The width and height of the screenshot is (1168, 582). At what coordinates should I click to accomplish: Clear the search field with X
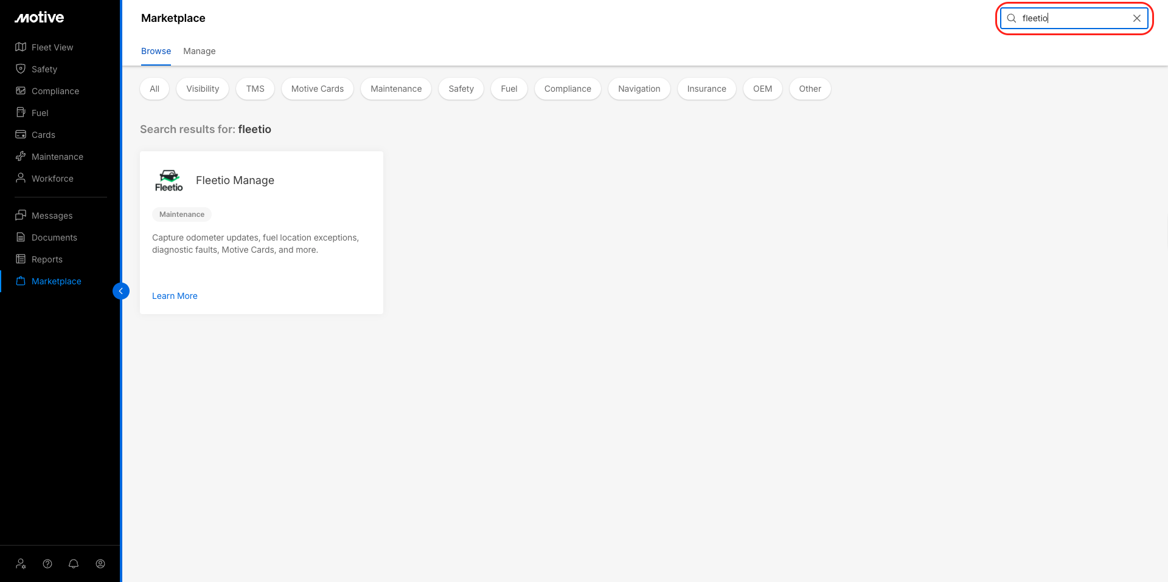tap(1137, 18)
